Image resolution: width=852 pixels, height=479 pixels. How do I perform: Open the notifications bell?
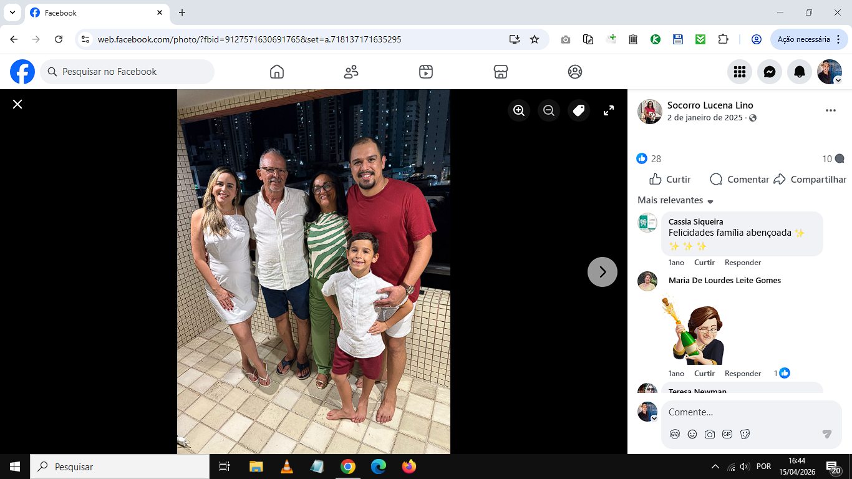click(x=800, y=72)
